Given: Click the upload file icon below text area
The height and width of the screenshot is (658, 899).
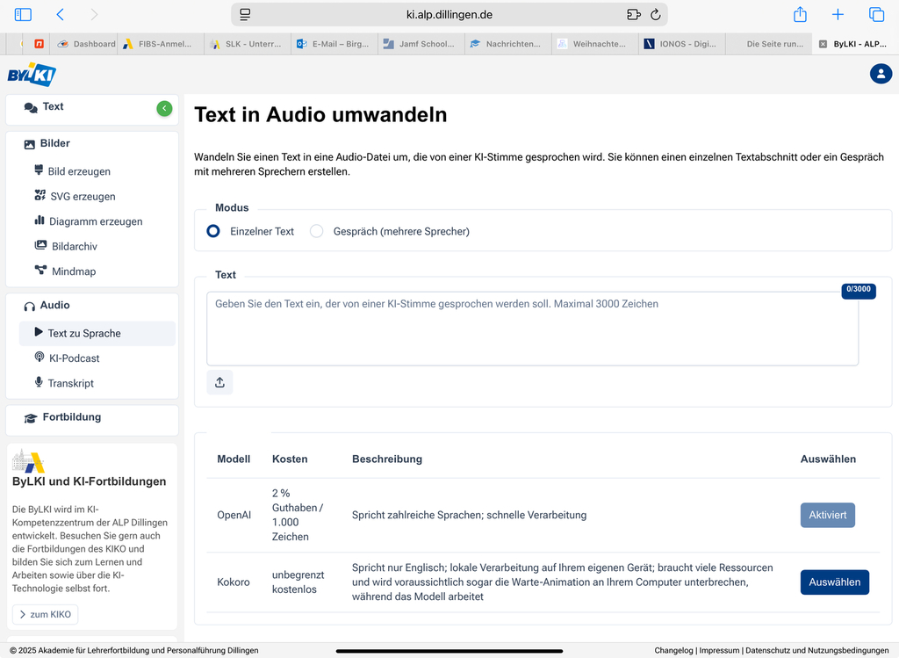Looking at the screenshot, I should click(x=219, y=382).
